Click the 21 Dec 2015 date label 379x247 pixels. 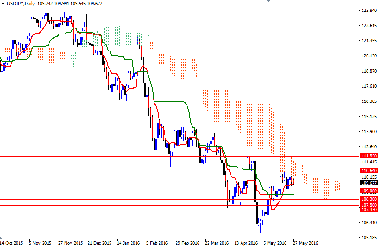tap(99, 243)
